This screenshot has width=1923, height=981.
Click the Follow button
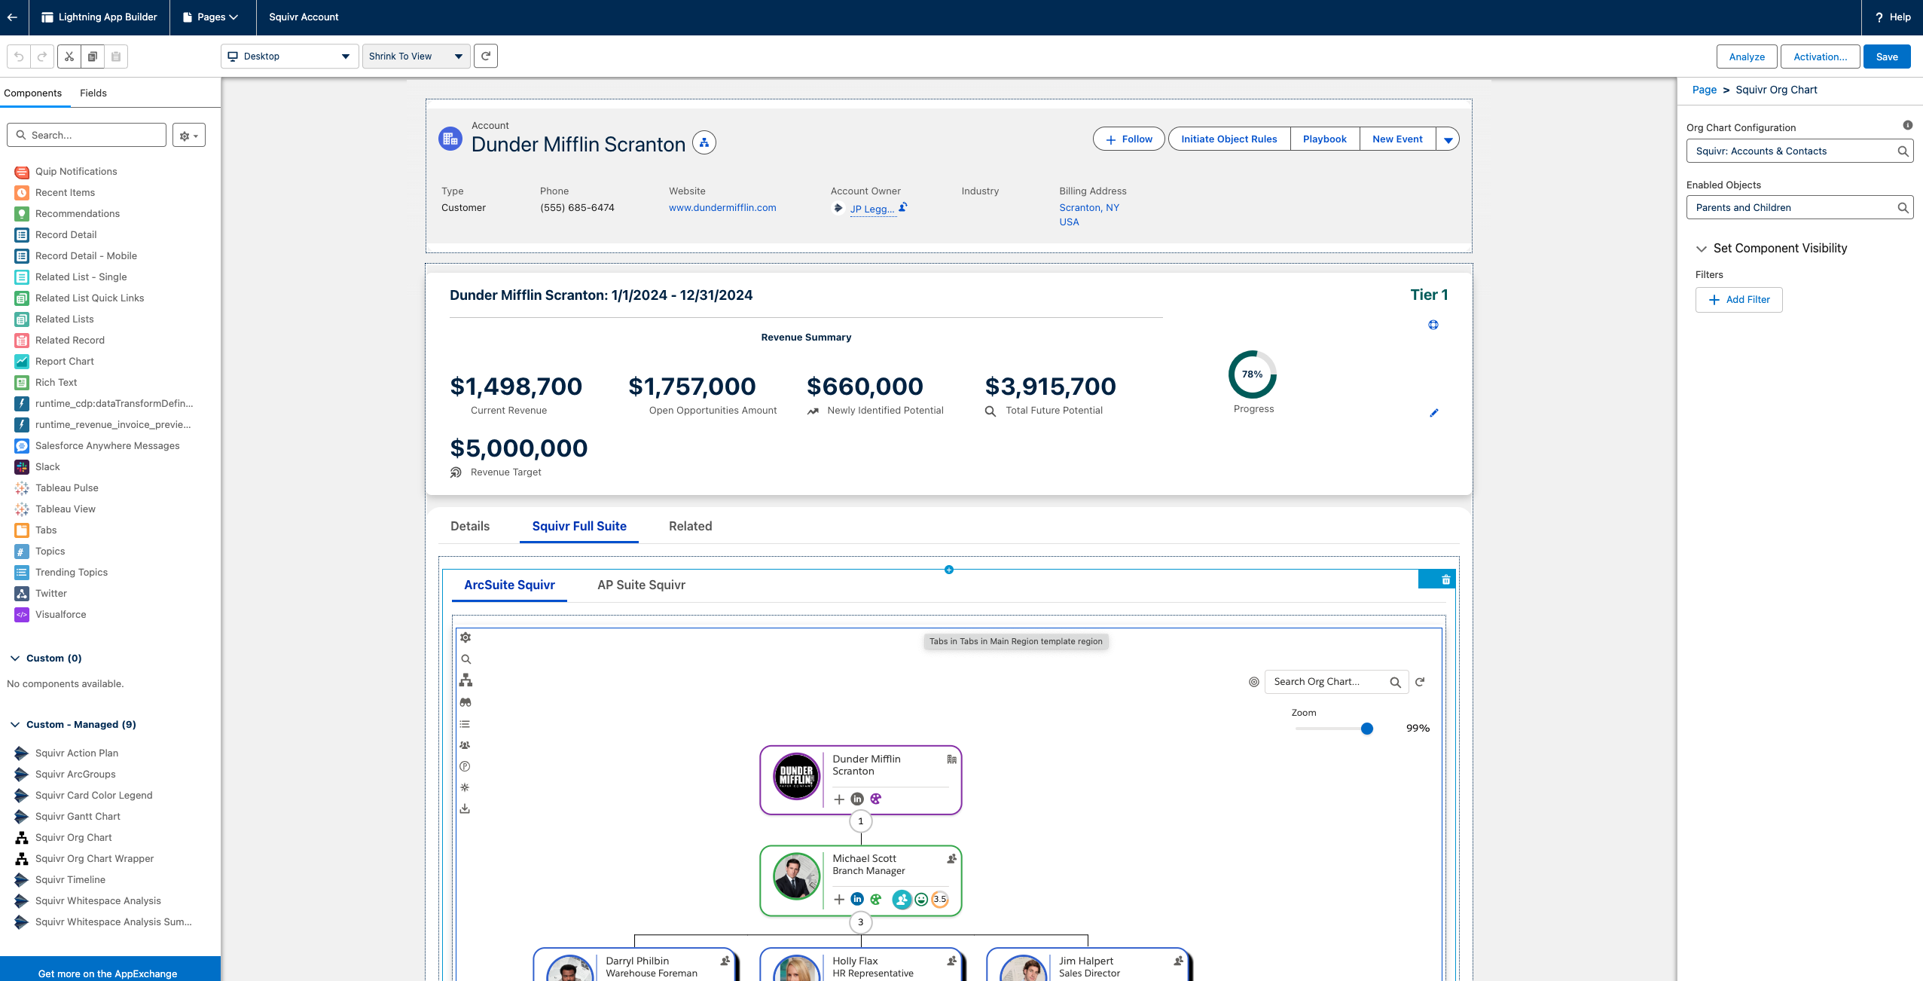[1129, 139]
